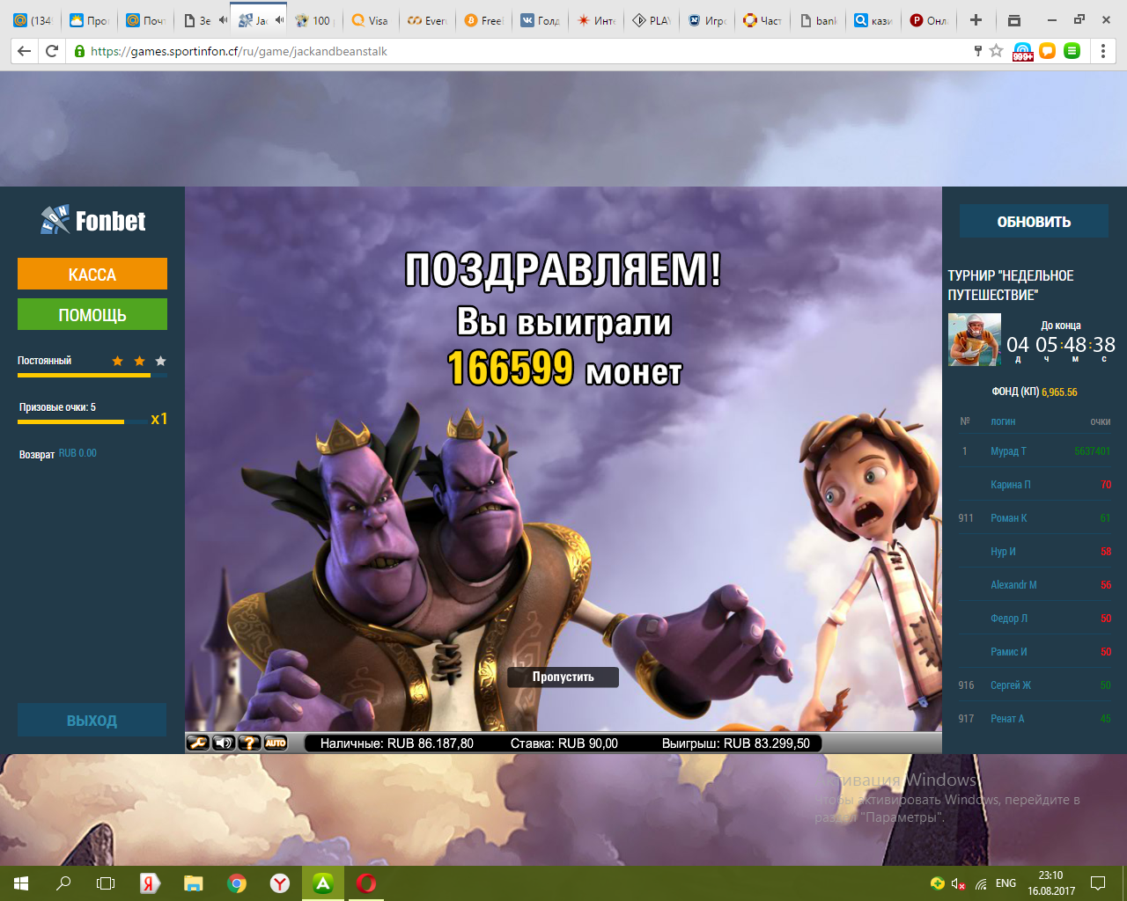Switch to the Visa browser tab
The image size is (1127, 901).
[370, 20]
